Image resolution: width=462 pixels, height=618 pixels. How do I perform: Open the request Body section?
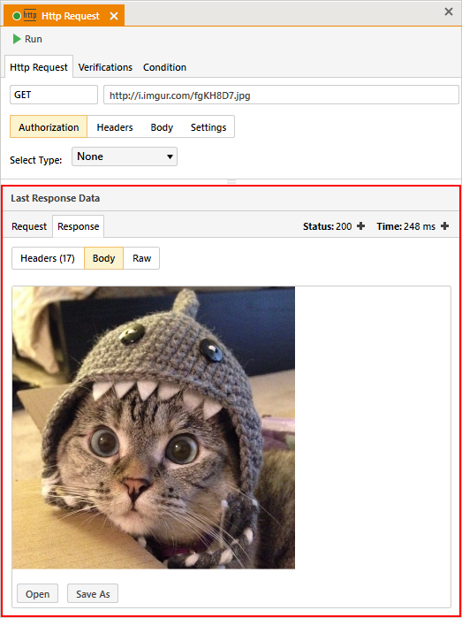(x=162, y=127)
